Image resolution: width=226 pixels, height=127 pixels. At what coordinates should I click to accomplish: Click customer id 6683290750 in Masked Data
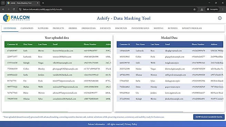[x=125, y=63]
